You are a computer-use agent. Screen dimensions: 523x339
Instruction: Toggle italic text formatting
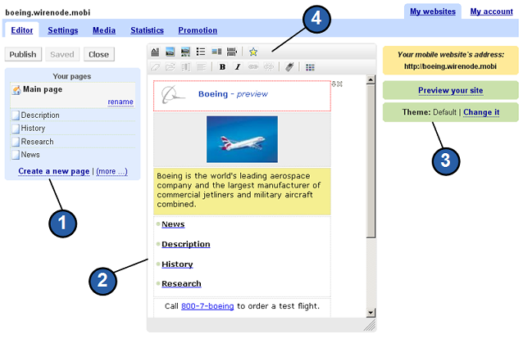(238, 67)
